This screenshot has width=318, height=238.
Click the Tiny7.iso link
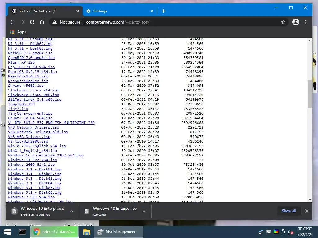tap(18, 109)
